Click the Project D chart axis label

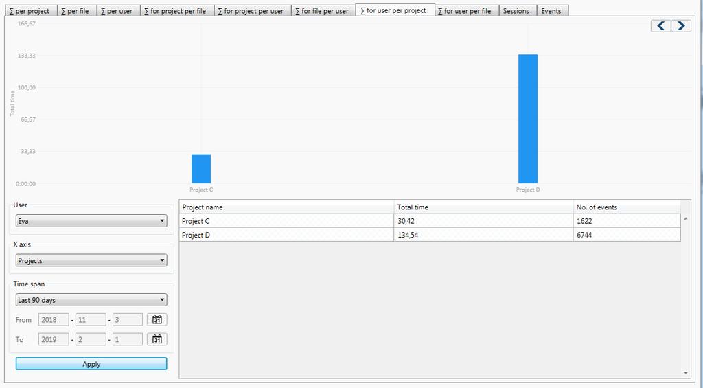tap(528, 190)
